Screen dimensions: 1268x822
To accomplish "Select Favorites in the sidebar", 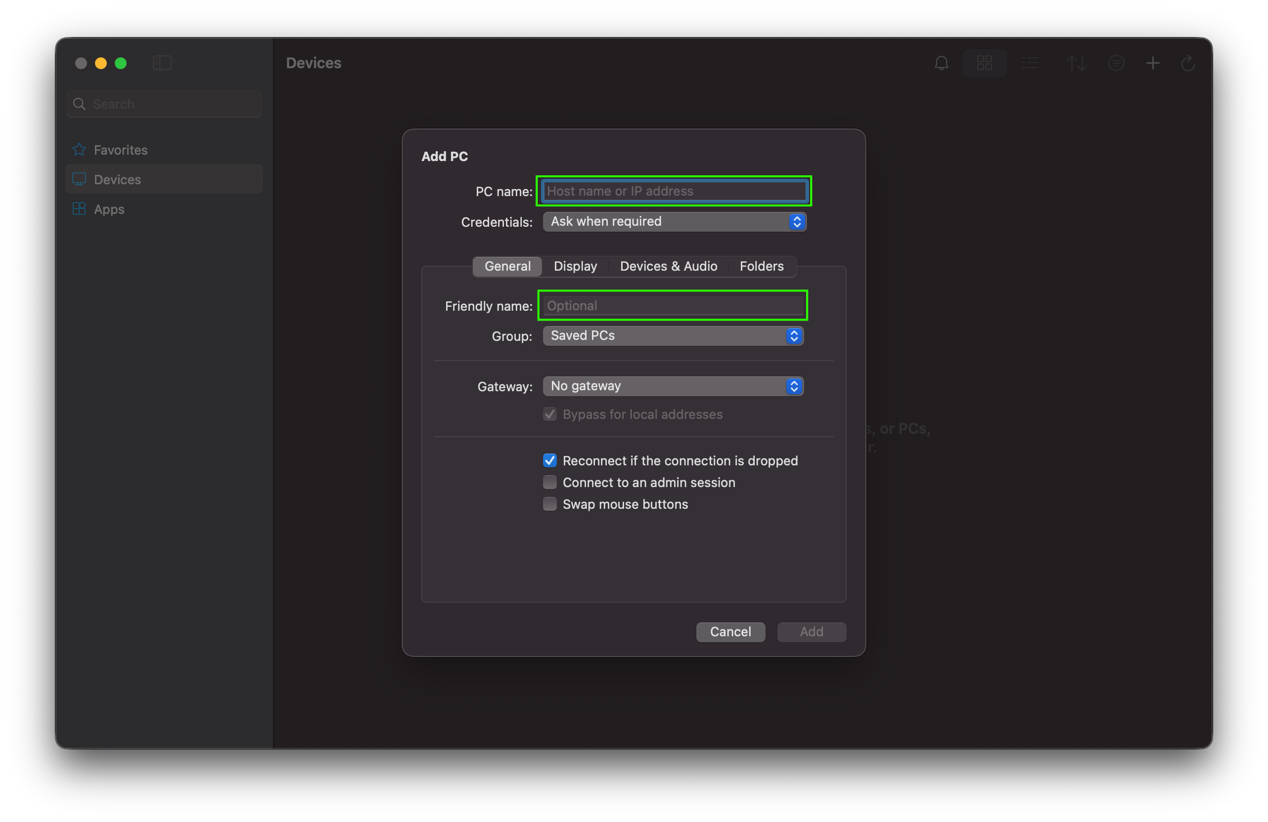I will click(x=120, y=150).
